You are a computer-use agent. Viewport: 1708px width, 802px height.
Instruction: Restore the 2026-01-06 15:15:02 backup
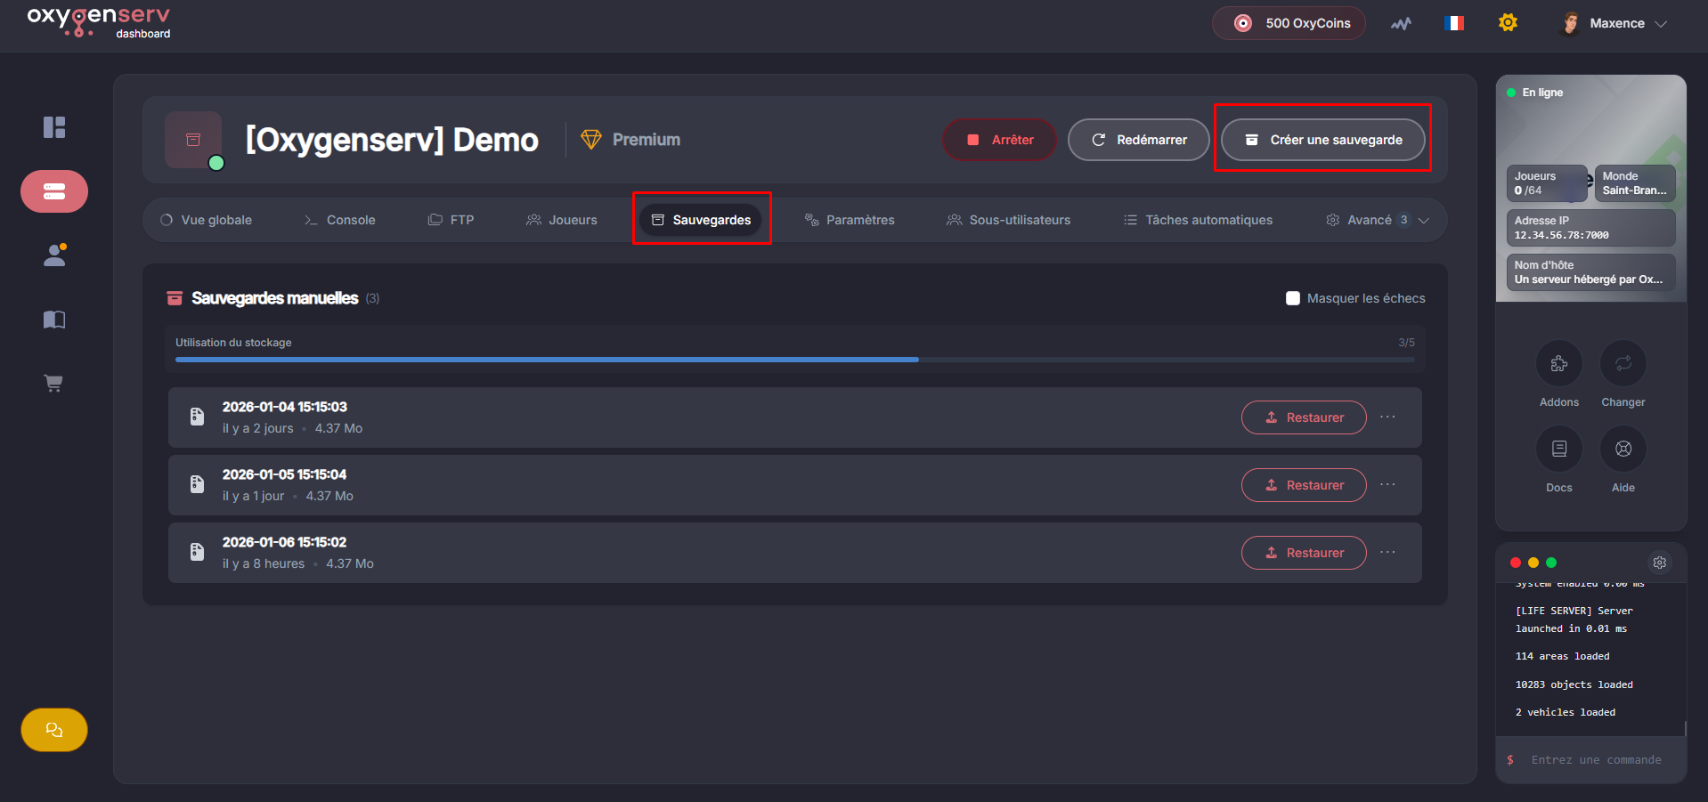(1304, 553)
